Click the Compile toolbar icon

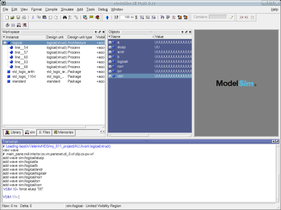85,17
